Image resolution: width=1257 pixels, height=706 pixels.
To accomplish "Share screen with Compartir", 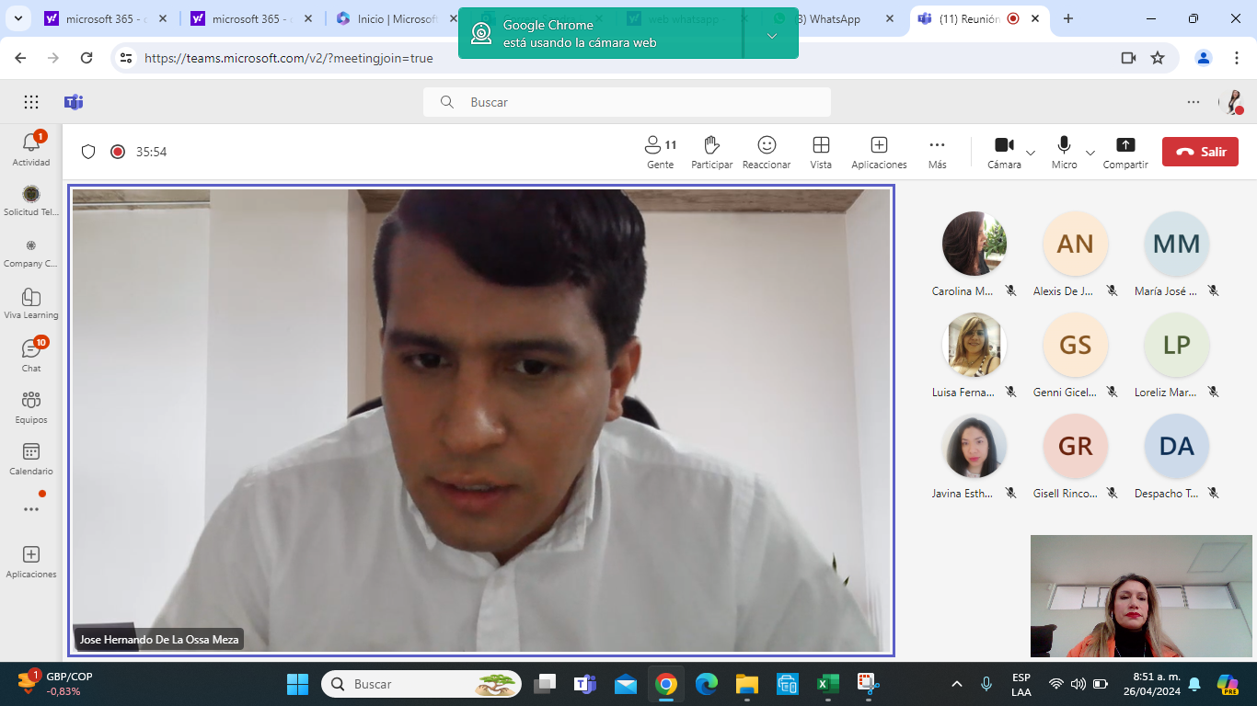I will tap(1125, 153).
